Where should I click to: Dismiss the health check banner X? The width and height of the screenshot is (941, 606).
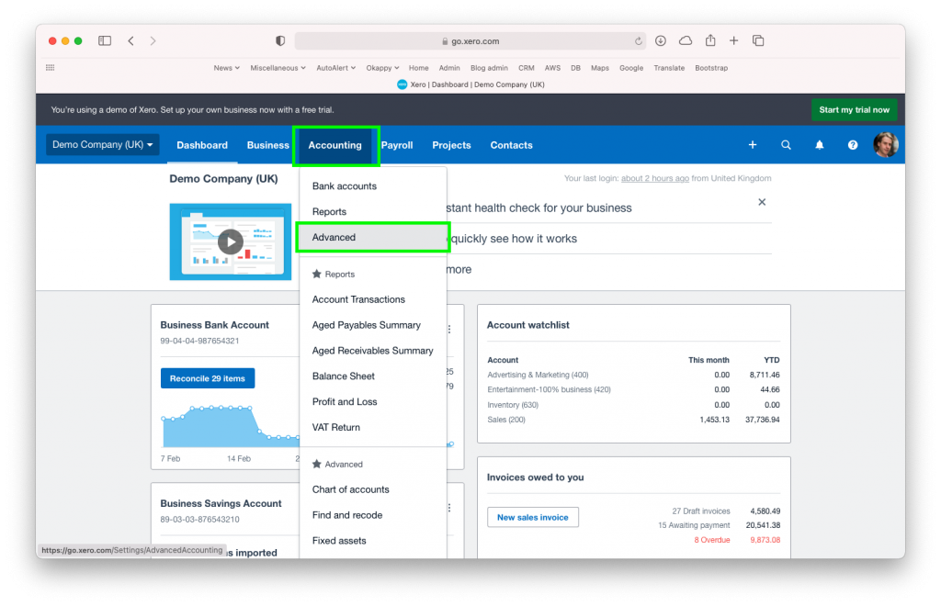[762, 202]
